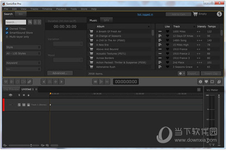This screenshot has width=226, height=151.
Task: Open the Playback menu
Action: [x=61, y=9]
